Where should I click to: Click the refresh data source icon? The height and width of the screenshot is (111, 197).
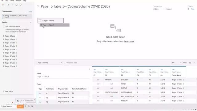pyautogui.click(x=21, y=5)
